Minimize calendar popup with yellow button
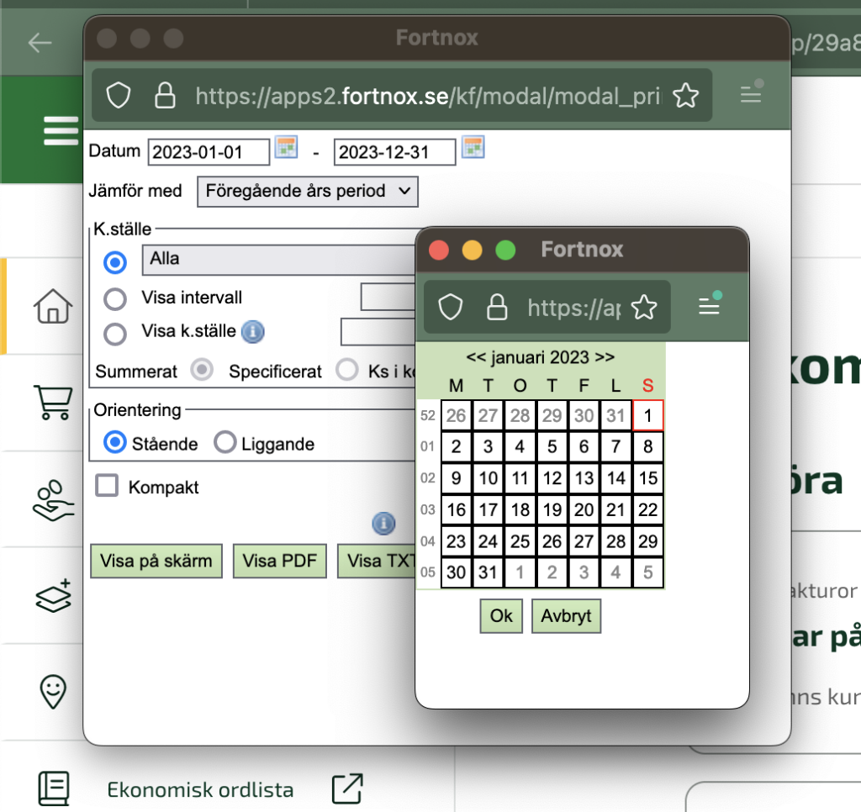The image size is (861, 812). coord(473,250)
